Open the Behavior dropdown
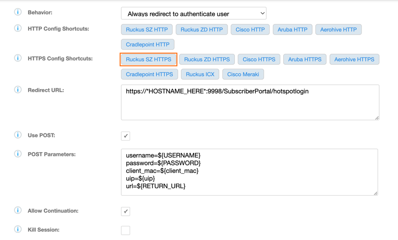Image resolution: width=398 pixels, height=240 pixels. tap(193, 14)
